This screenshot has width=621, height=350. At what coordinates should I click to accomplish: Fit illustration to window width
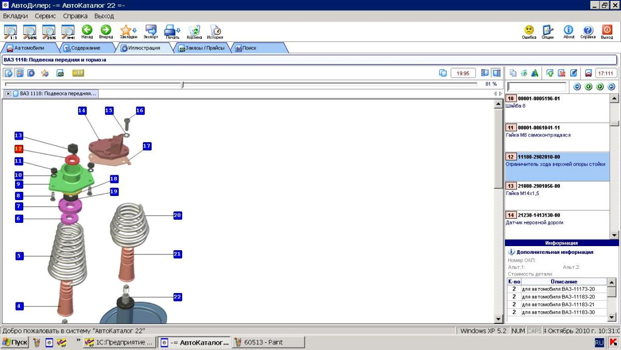[68, 32]
